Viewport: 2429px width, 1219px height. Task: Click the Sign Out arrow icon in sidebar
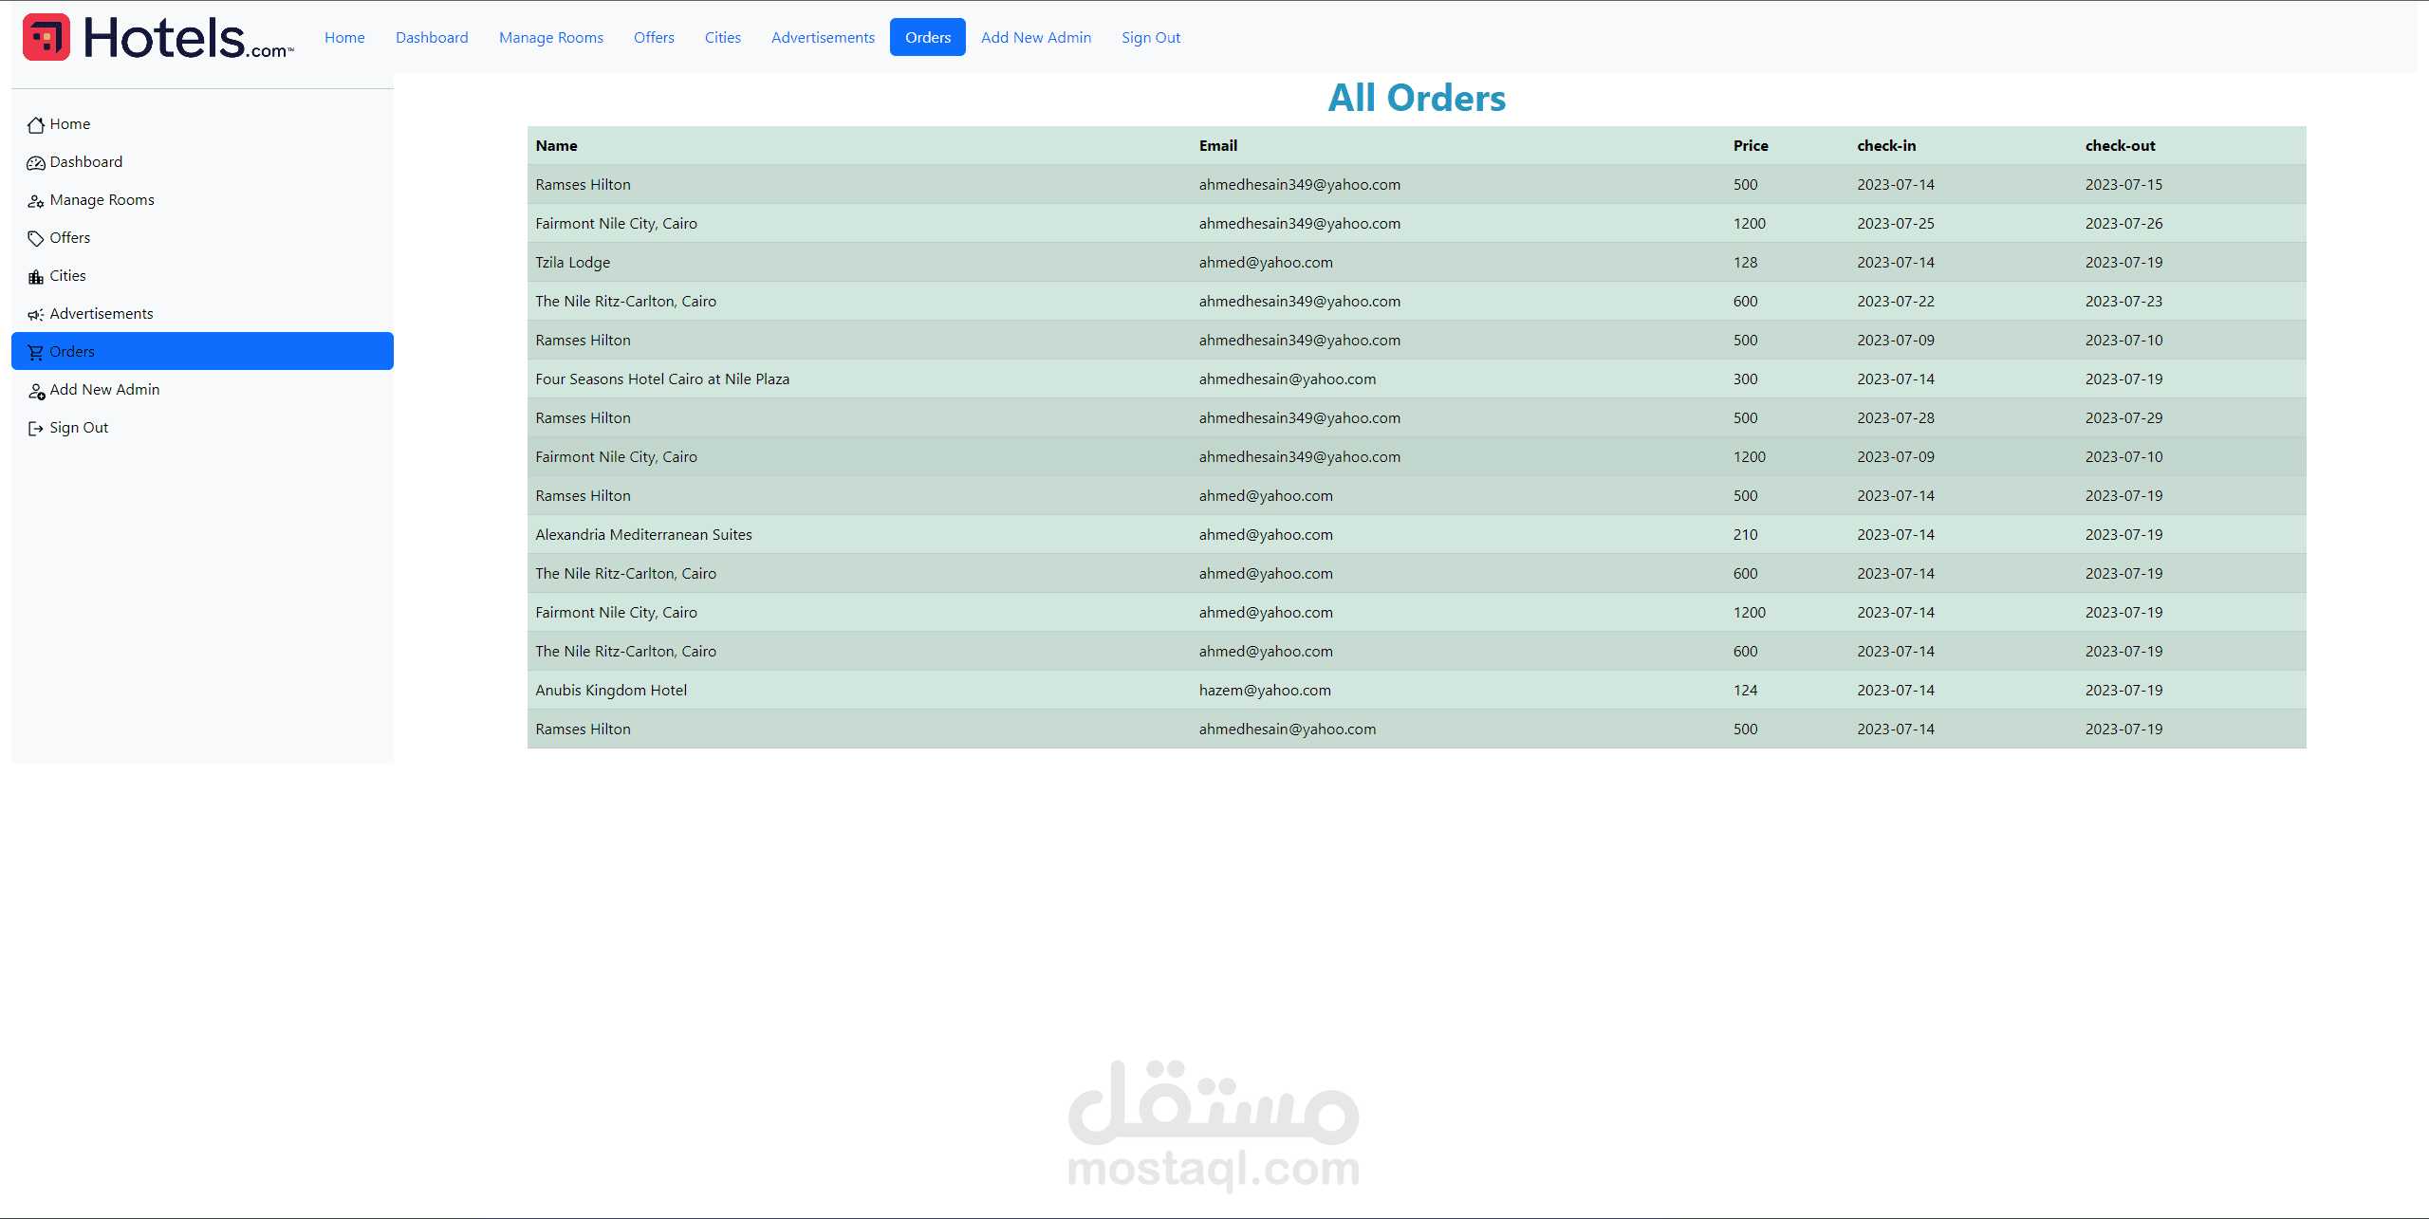tap(36, 429)
